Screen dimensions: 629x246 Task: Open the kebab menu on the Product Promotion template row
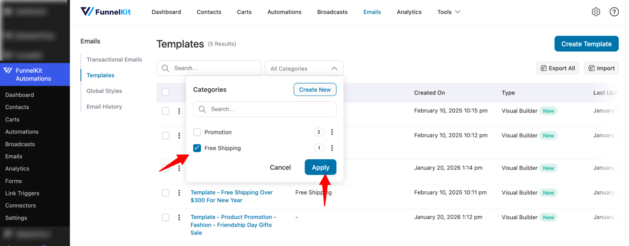tap(179, 217)
